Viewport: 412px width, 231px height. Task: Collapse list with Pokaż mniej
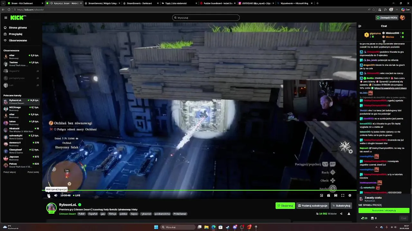[33, 172]
